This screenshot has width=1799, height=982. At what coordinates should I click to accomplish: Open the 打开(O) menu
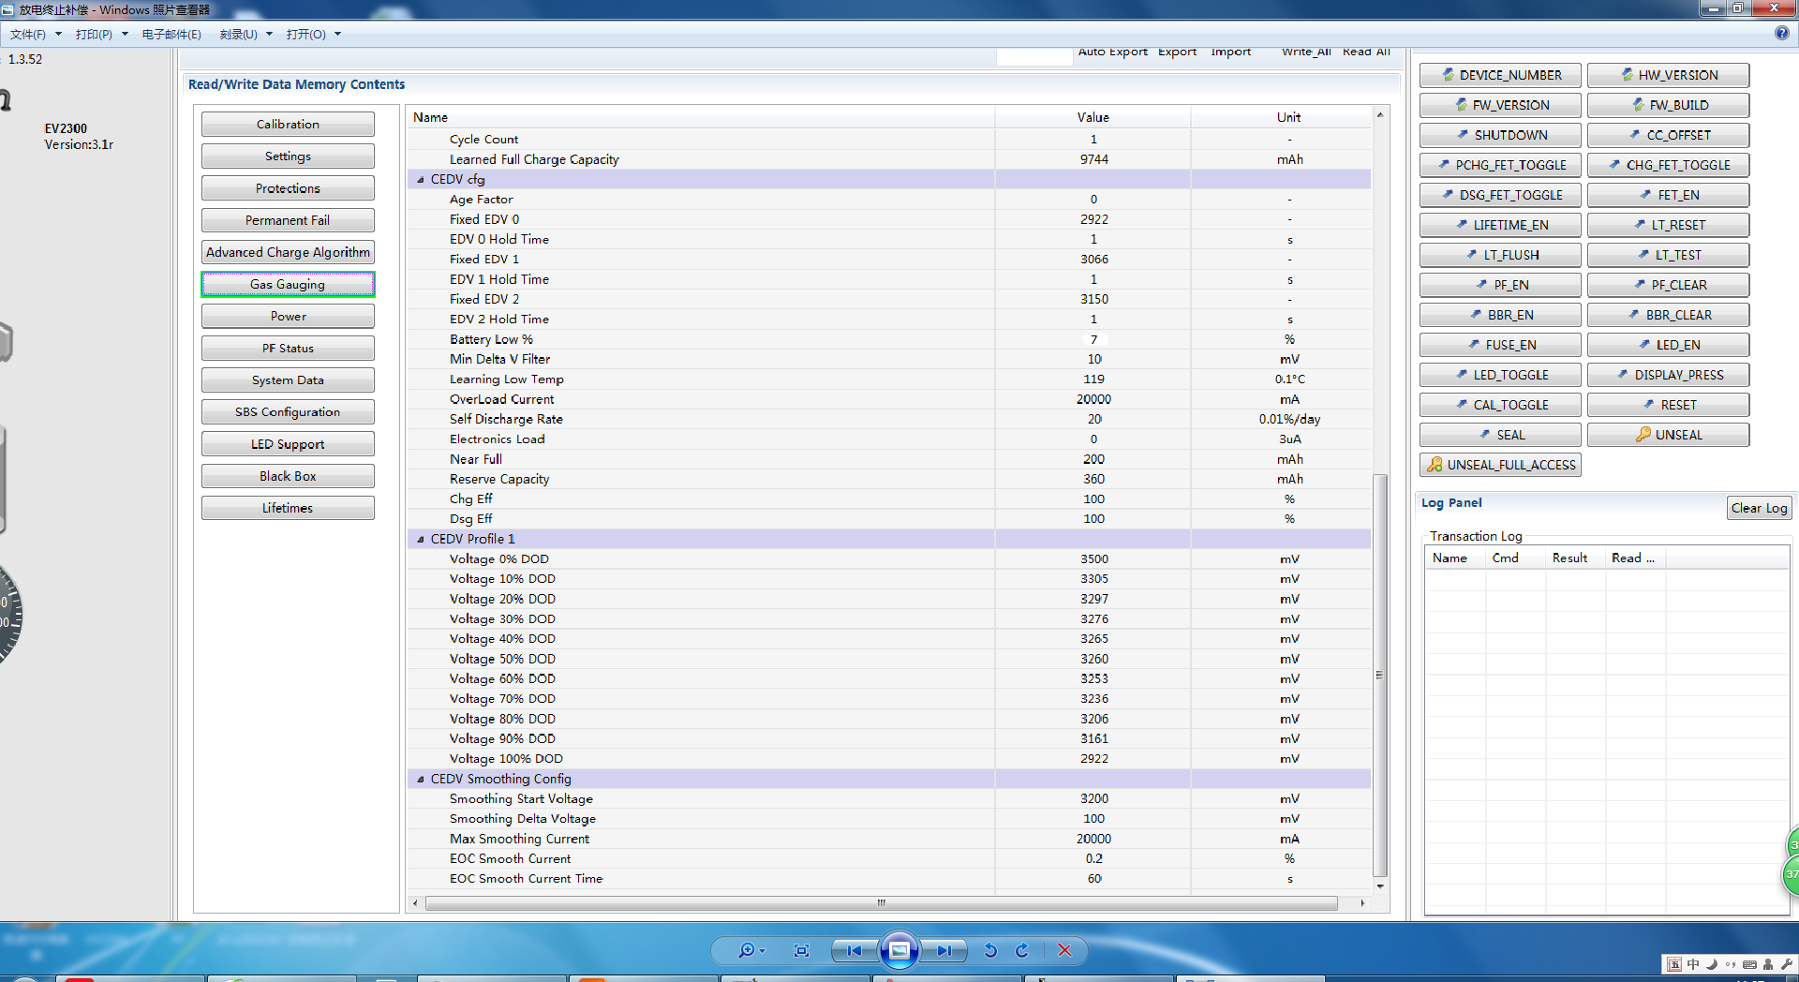tap(314, 35)
